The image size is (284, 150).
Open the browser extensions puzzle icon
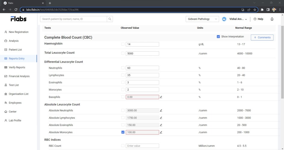pyautogui.click(x=262, y=10)
